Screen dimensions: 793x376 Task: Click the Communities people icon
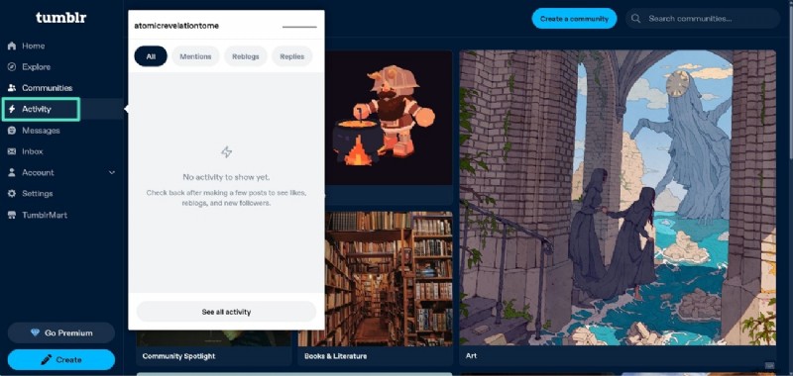(12, 88)
